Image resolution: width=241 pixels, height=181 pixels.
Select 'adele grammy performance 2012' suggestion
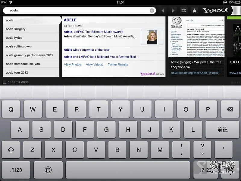click(x=31, y=55)
